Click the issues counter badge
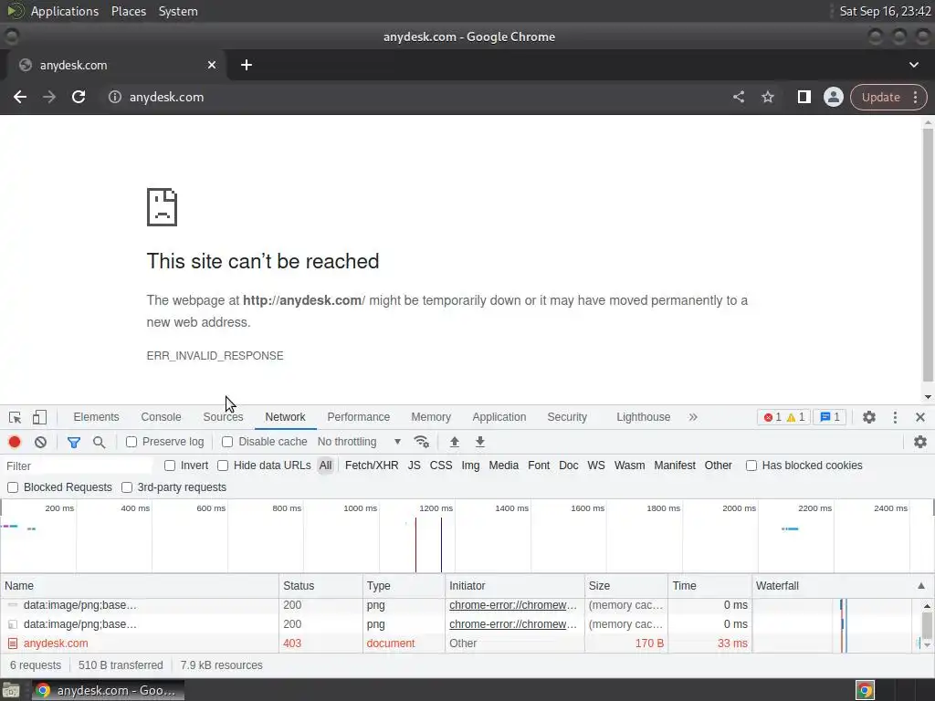This screenshot has width=935, height=701. coord(829,417)
